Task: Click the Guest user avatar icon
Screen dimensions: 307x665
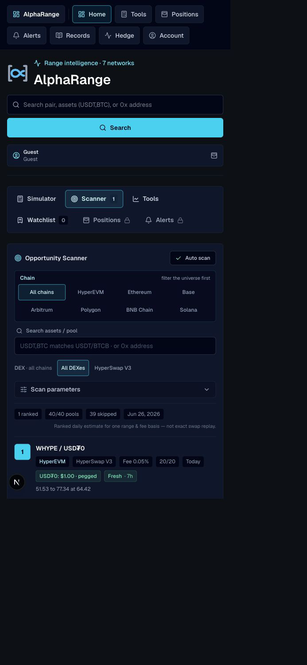Action: pos(16,156)
